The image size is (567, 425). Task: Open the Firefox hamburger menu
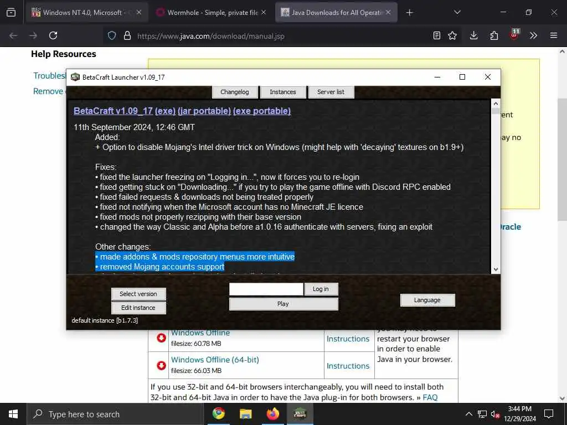[x=554, y=35]
